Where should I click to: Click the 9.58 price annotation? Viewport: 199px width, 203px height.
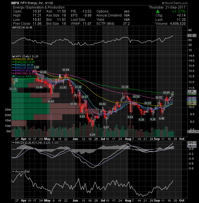click(82, 117)
